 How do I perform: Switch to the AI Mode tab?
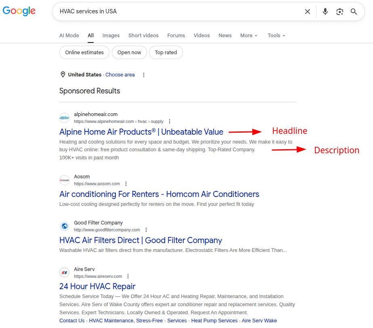[x=69, y=36]
